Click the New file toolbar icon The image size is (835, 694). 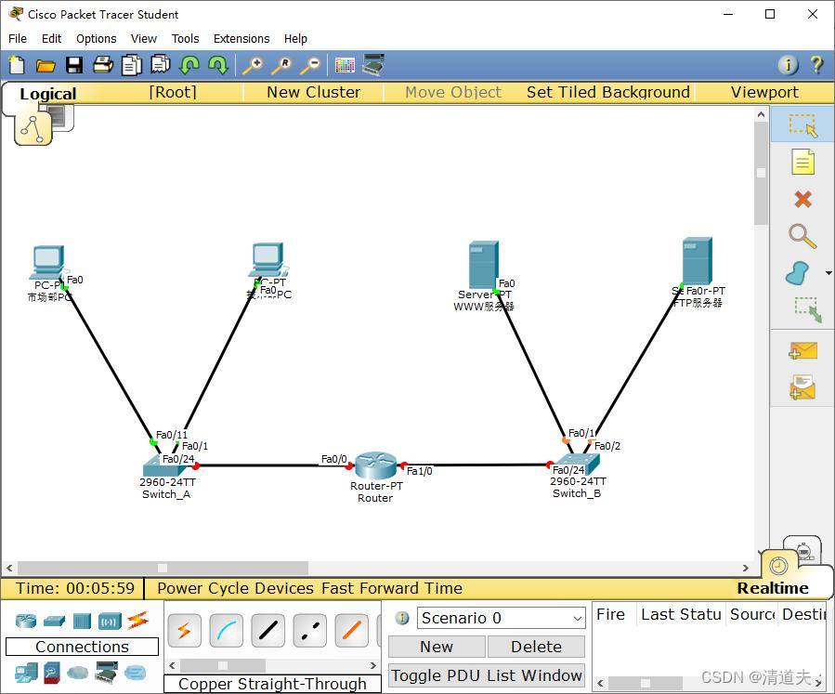(17, 65)
